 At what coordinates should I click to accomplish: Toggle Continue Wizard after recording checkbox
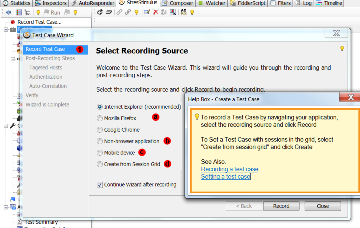point(100,185)
